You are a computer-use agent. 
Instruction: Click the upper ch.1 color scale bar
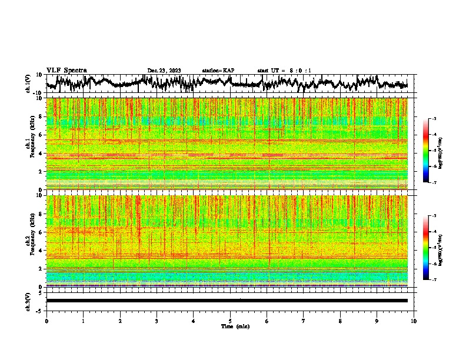pos(425,151)
